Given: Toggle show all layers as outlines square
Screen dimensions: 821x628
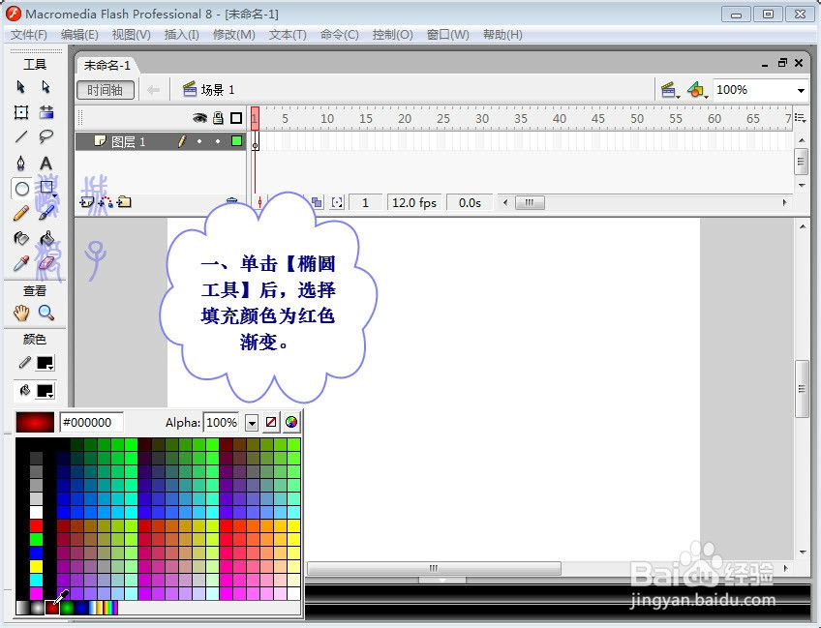Looking at the screenshot, I should (236, 118).
